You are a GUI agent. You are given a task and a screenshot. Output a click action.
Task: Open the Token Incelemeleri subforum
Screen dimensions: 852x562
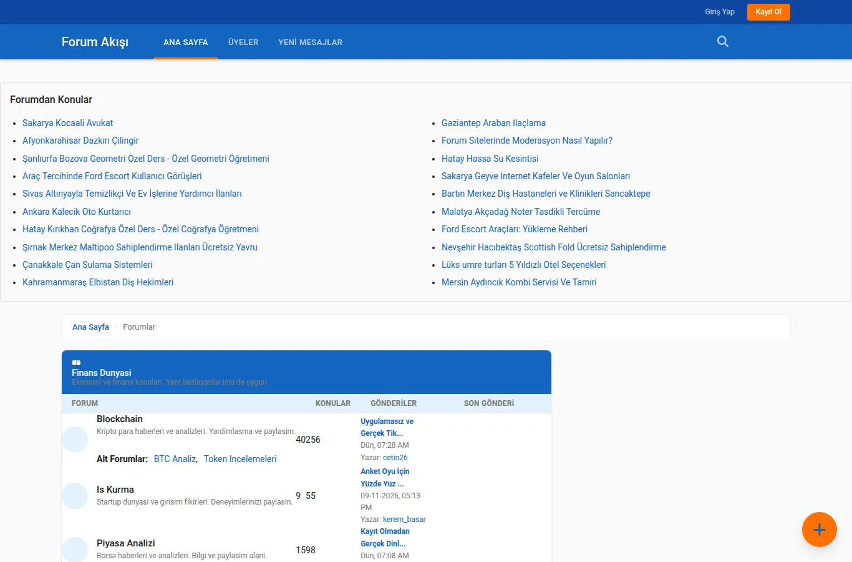click(x=240, y=459)
